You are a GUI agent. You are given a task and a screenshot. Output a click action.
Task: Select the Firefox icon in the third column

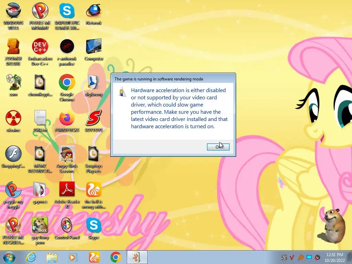point(67,121)
